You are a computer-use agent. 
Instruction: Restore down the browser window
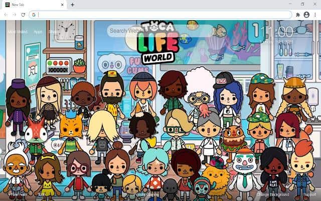pos(302,4)
